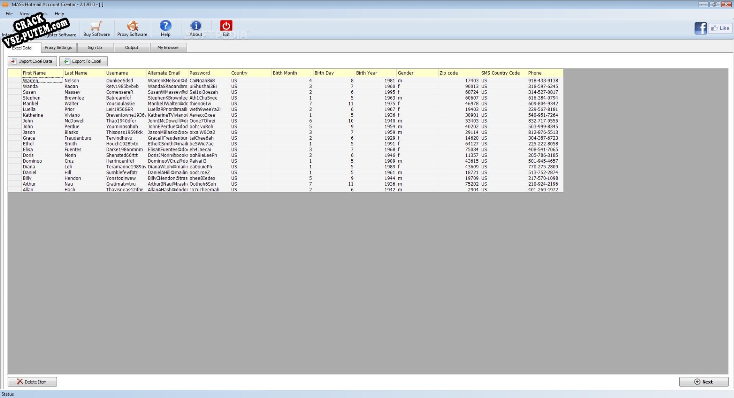The width and height of the screenshot is (734, 398).
Task: Click the Facebook Like button
Action: pos(720,28)
